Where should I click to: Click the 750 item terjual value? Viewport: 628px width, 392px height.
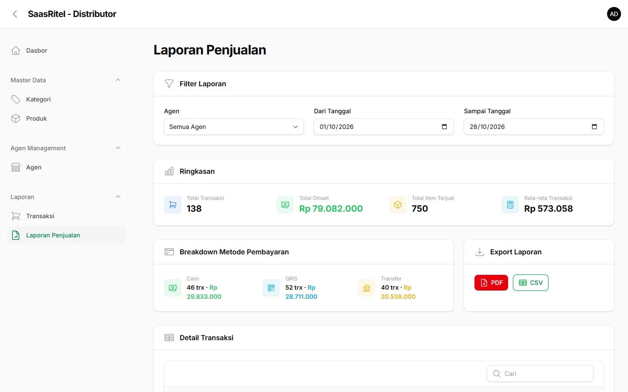click(420, 209)
